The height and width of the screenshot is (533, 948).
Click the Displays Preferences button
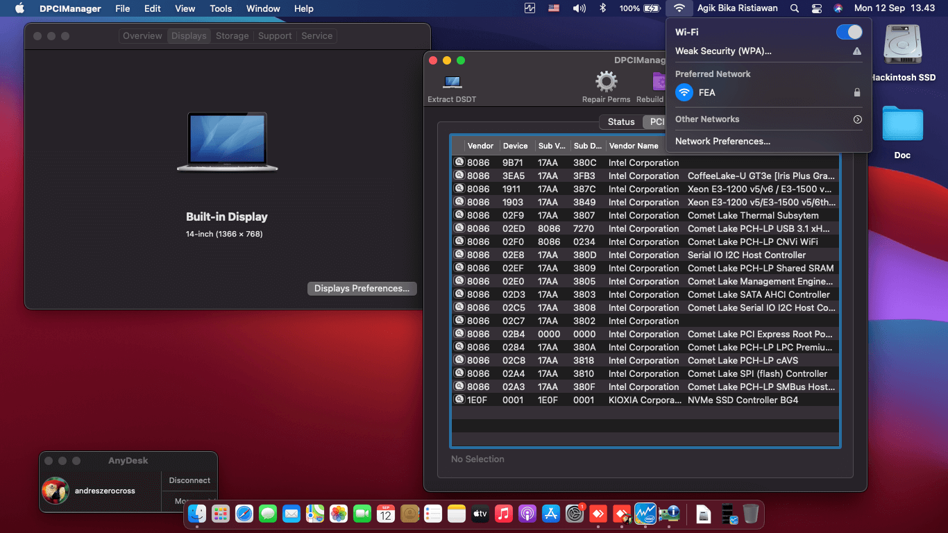[362, 288]
